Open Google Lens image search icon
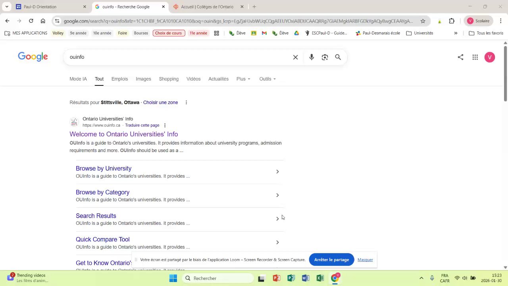This screenshot has width=508, height=286. 325,57
